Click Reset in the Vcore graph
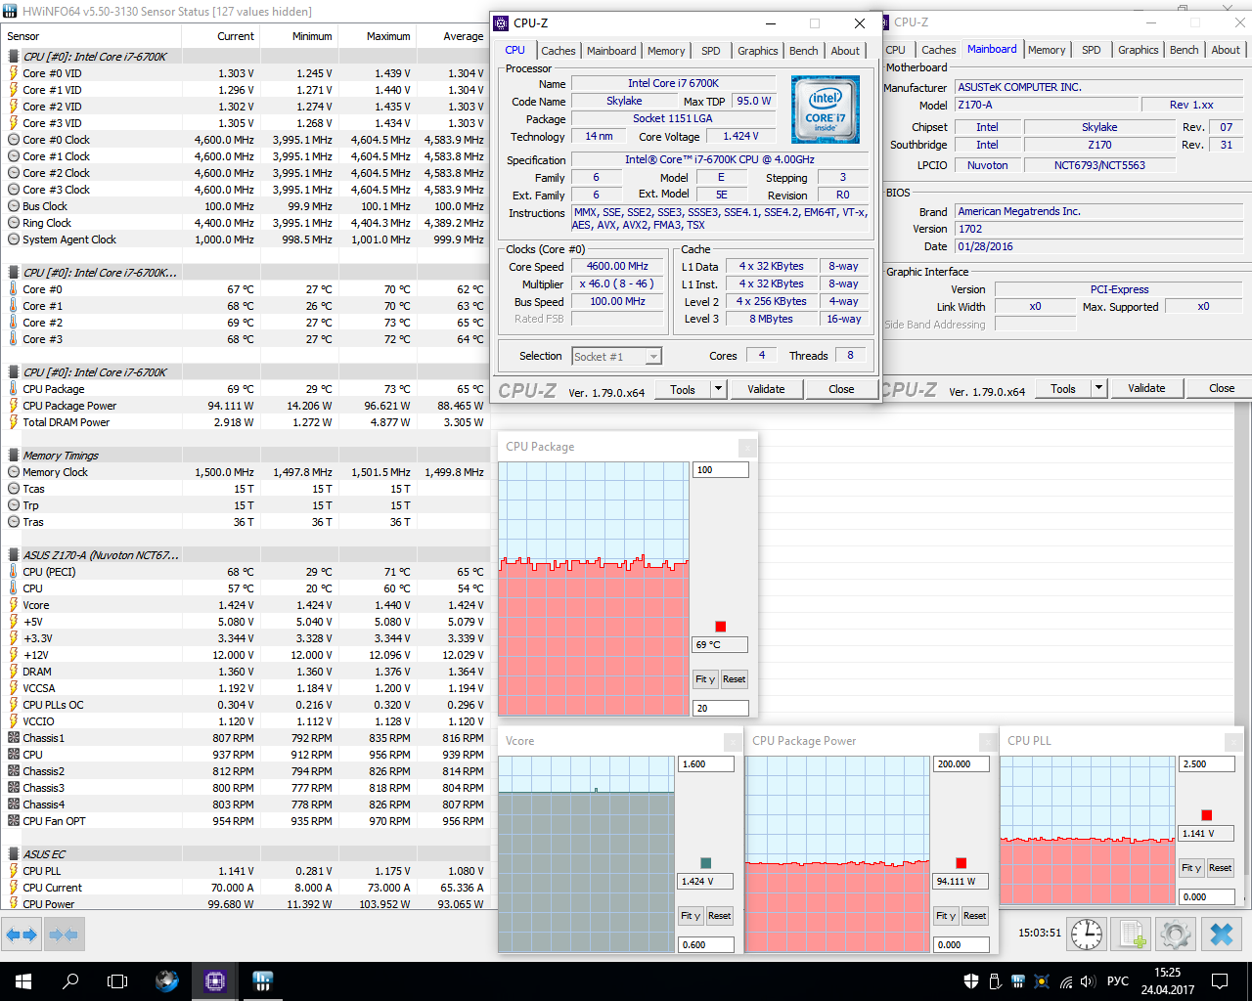 click(719, 916)
